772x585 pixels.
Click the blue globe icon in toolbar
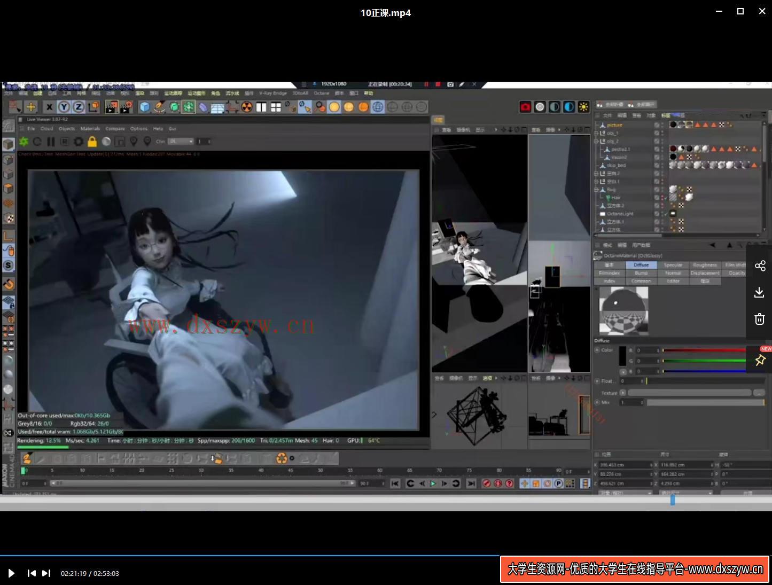(x=378, y=107)
